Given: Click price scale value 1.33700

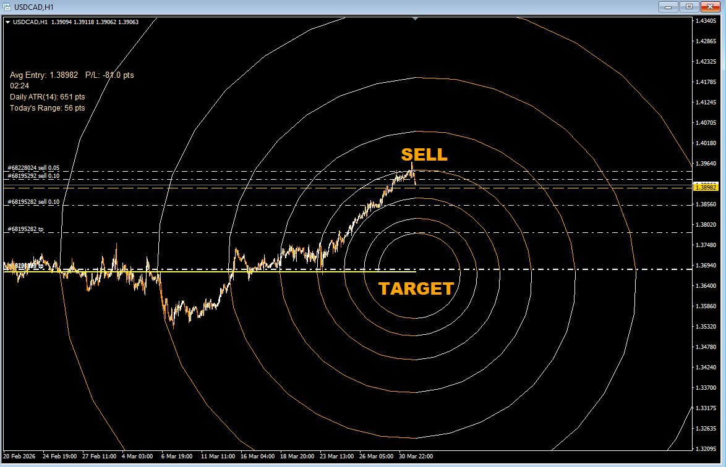Looking at the screenshot, I should (706, 387).
